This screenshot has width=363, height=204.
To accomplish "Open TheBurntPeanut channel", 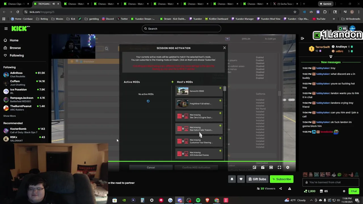I will 24,108.
